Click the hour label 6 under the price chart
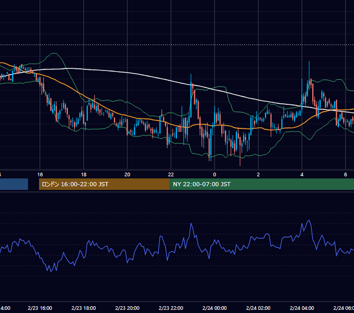 [346, 174]
